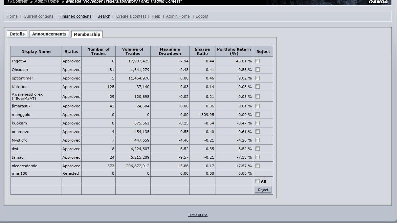Click the Number of Trades header
This screenshot has height=223, width=397.
click(99, 51)
